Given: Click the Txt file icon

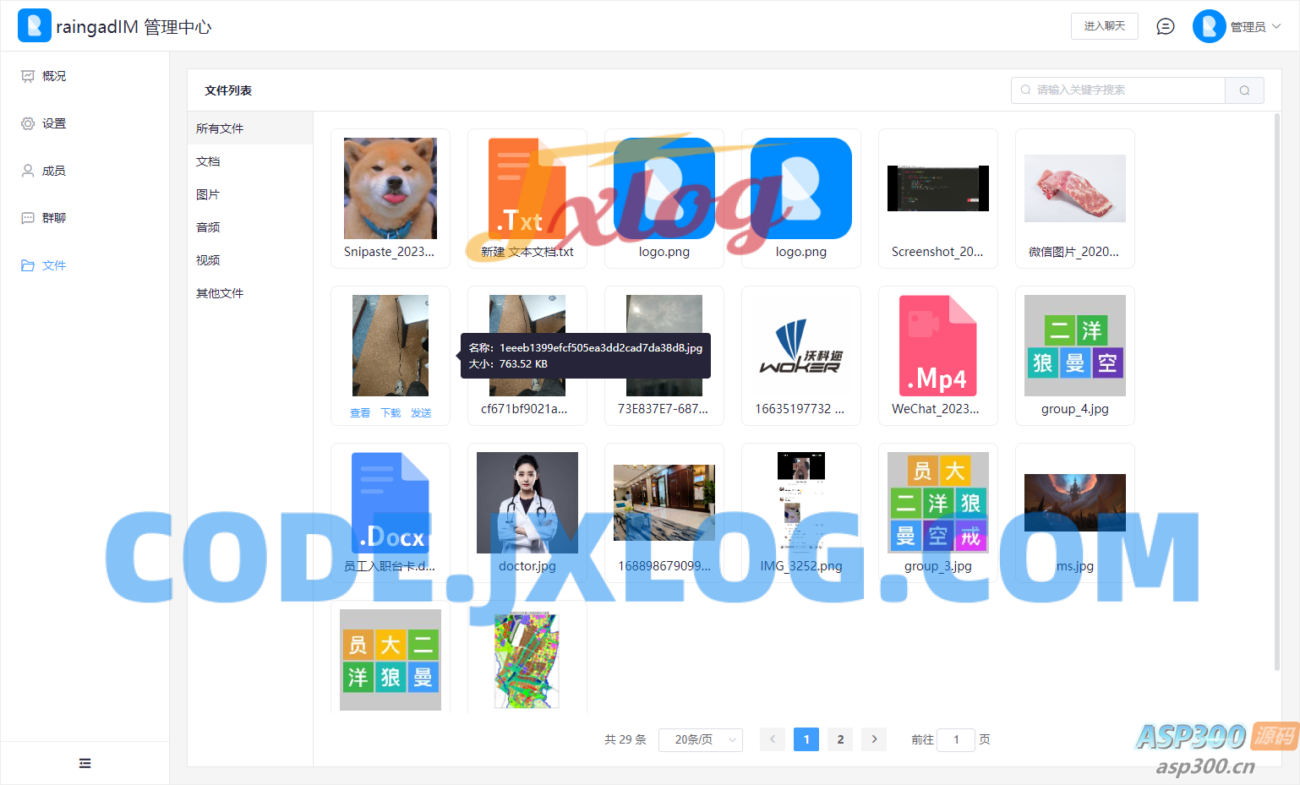Looking at the screenshot, I should [527, 188].
